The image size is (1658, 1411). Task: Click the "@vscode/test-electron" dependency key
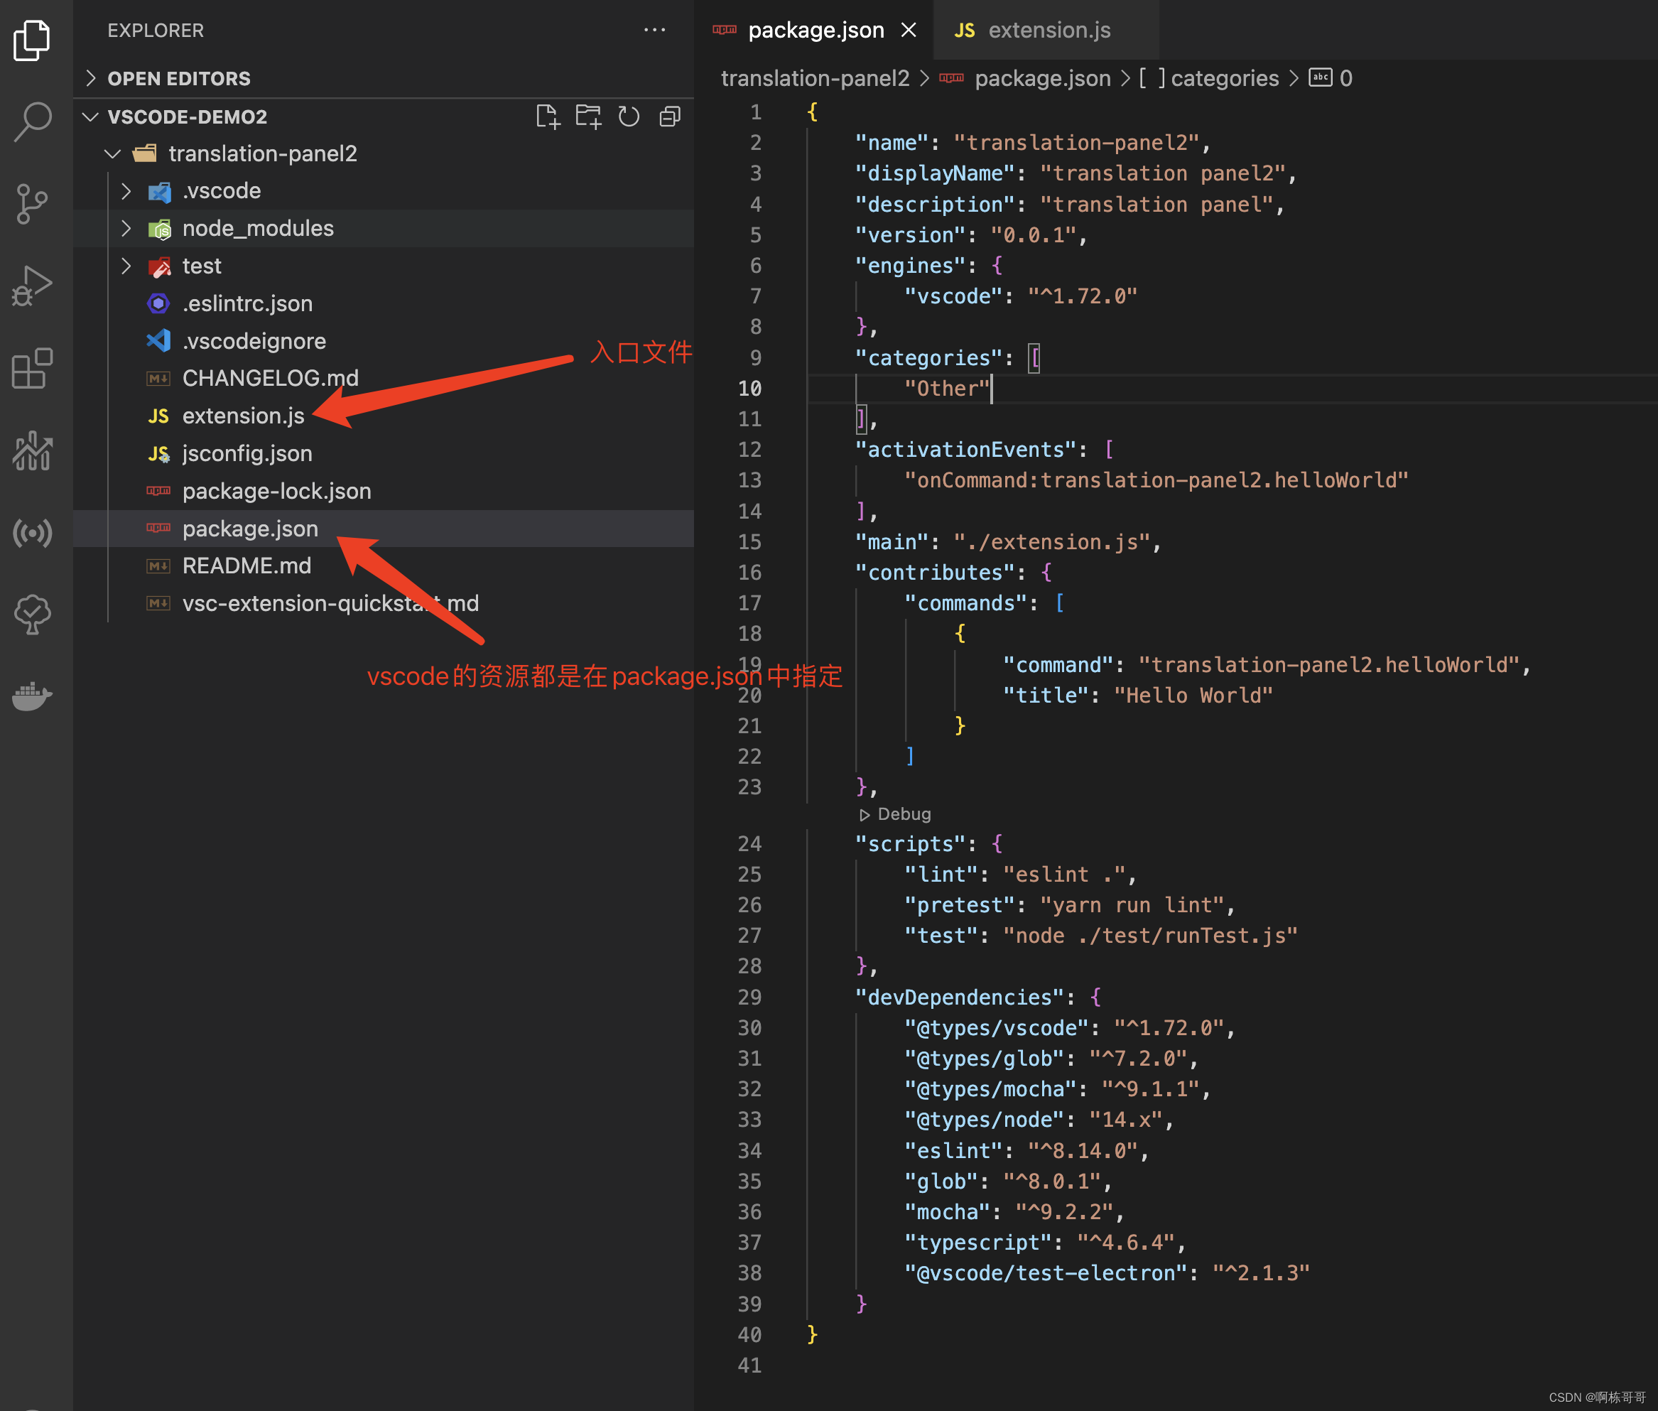coord(1046,1273)
